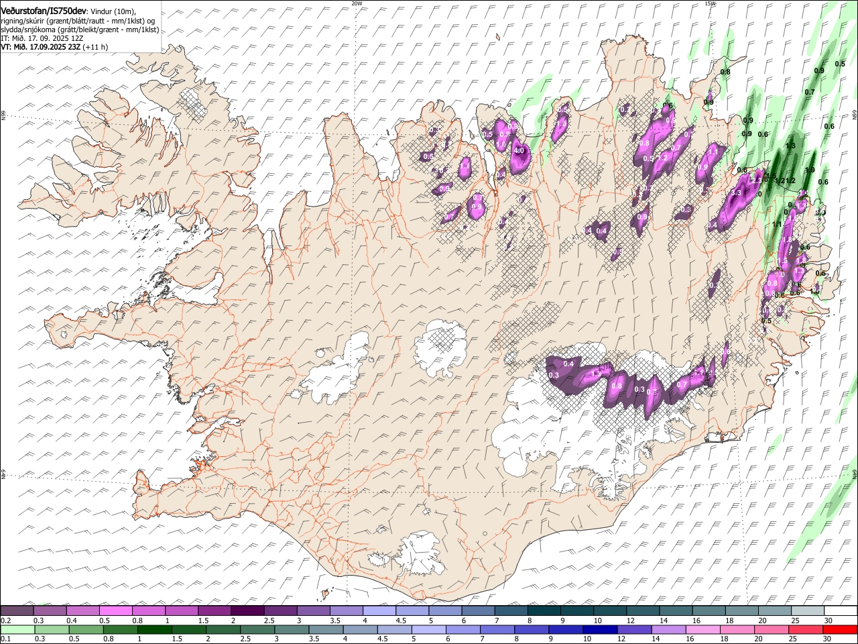Select the 'IT: Mið. 17. 09. 2025 12Z' line
The height and width of the screenshot is (644, 858).
click(42, 38)
